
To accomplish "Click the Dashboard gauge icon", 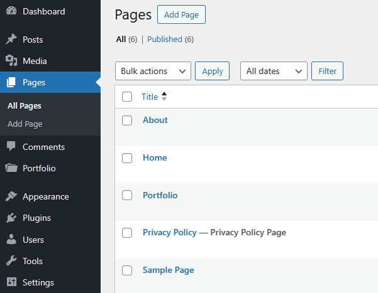I will pos(11,11).
